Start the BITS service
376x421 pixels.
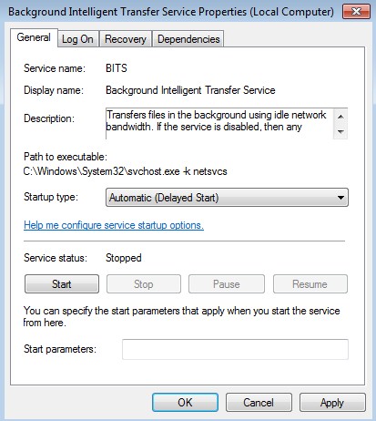coord(62,284)
